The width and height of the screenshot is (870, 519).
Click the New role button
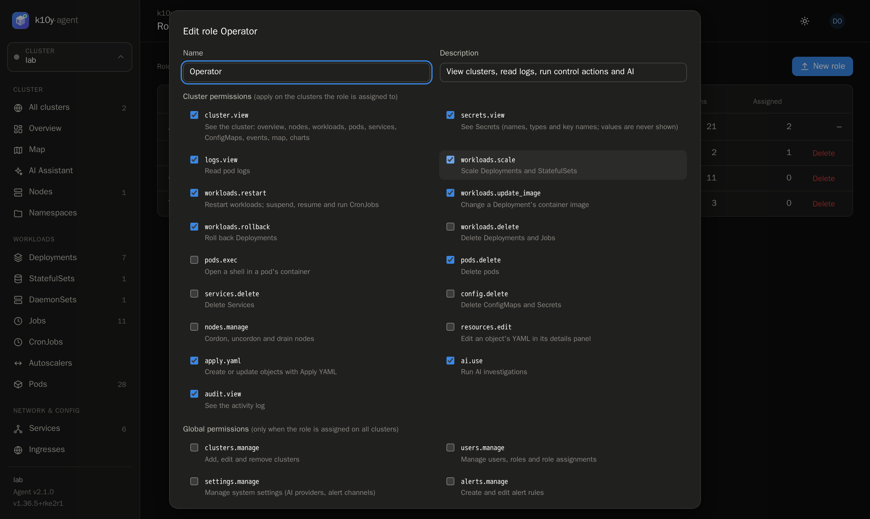822,66
